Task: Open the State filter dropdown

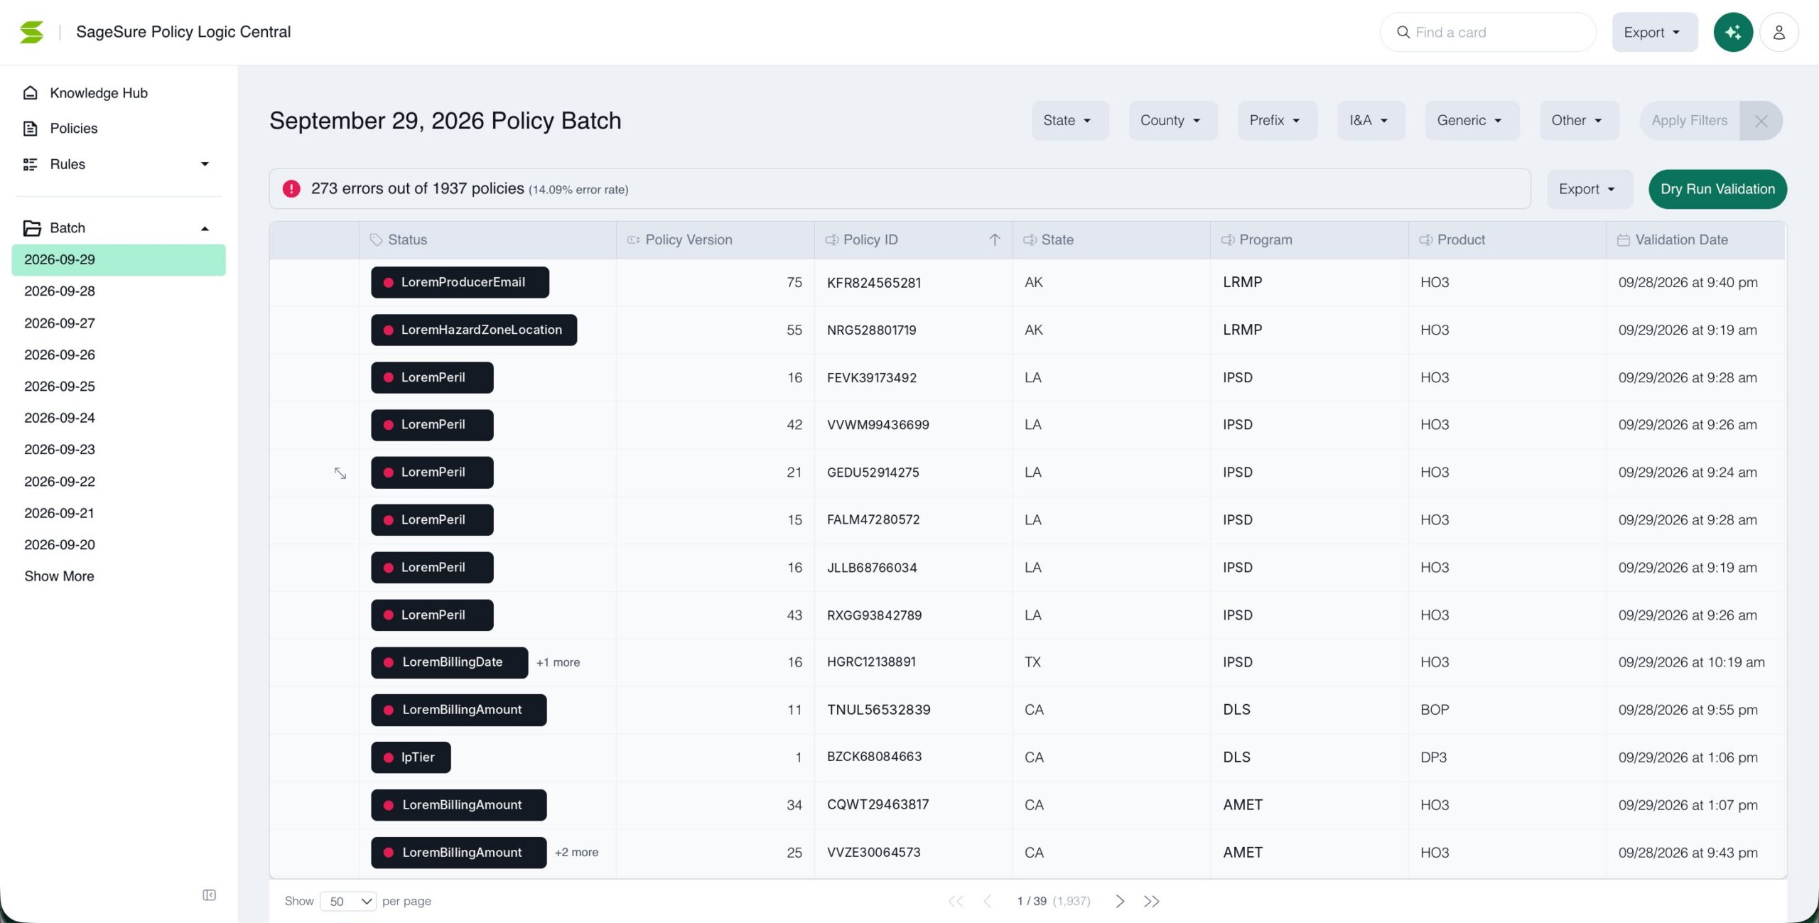Action: point(1069,121)
